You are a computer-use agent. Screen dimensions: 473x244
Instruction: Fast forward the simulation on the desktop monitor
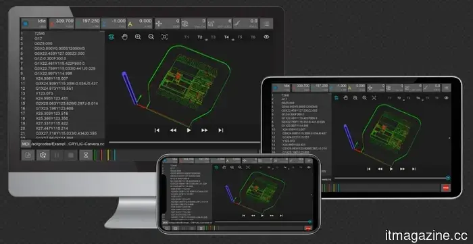click(205, 130)
